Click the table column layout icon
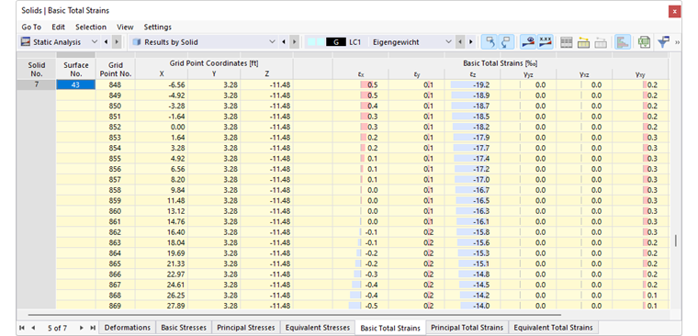 point(567,42)
